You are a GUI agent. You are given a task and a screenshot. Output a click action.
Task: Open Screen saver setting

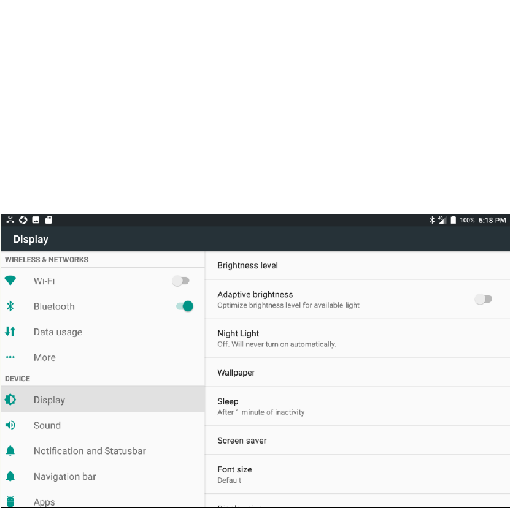(357, 441)
